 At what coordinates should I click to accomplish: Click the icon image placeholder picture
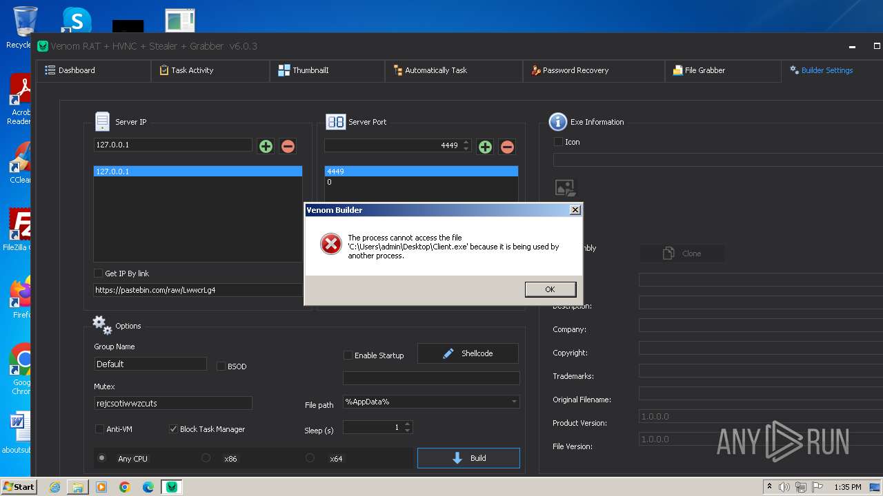[x=565, y=188]
